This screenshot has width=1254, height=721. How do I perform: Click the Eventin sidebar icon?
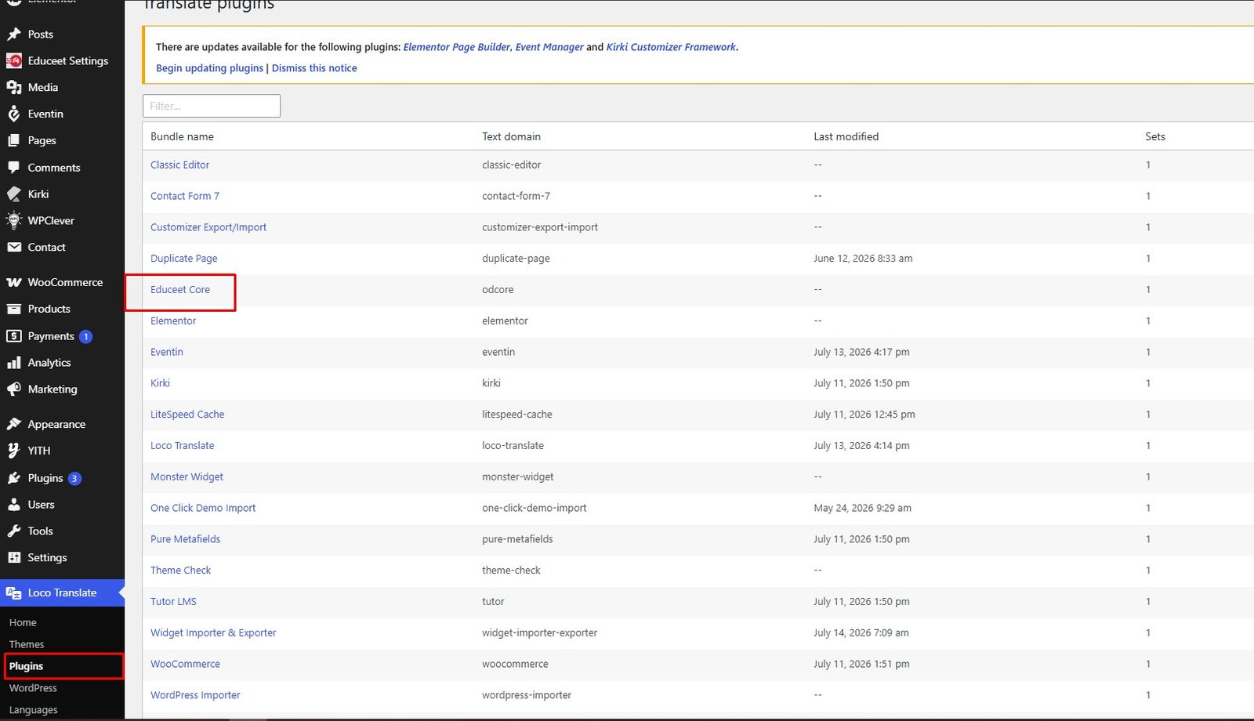click(x=13, y=114)
